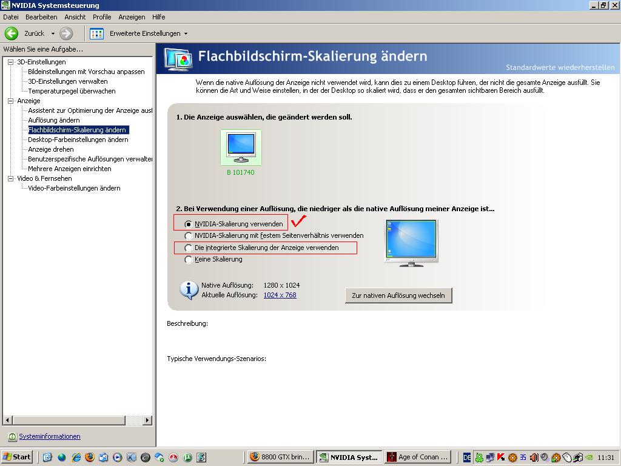Choose Die integrierte Skalierung der Anzeige verwenden
This screenshot has width=621, height=466.
pos(189,248)
